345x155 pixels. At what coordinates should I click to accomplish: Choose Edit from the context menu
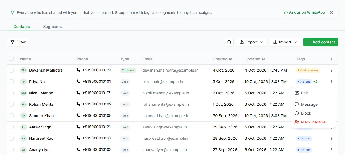click(313, 93)
